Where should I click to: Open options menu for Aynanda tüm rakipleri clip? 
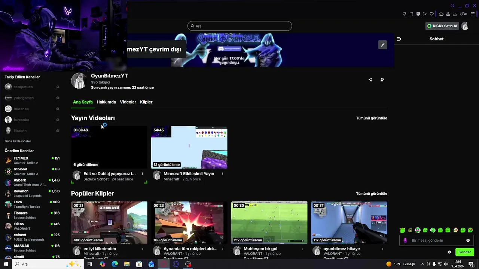click(223, 249)
